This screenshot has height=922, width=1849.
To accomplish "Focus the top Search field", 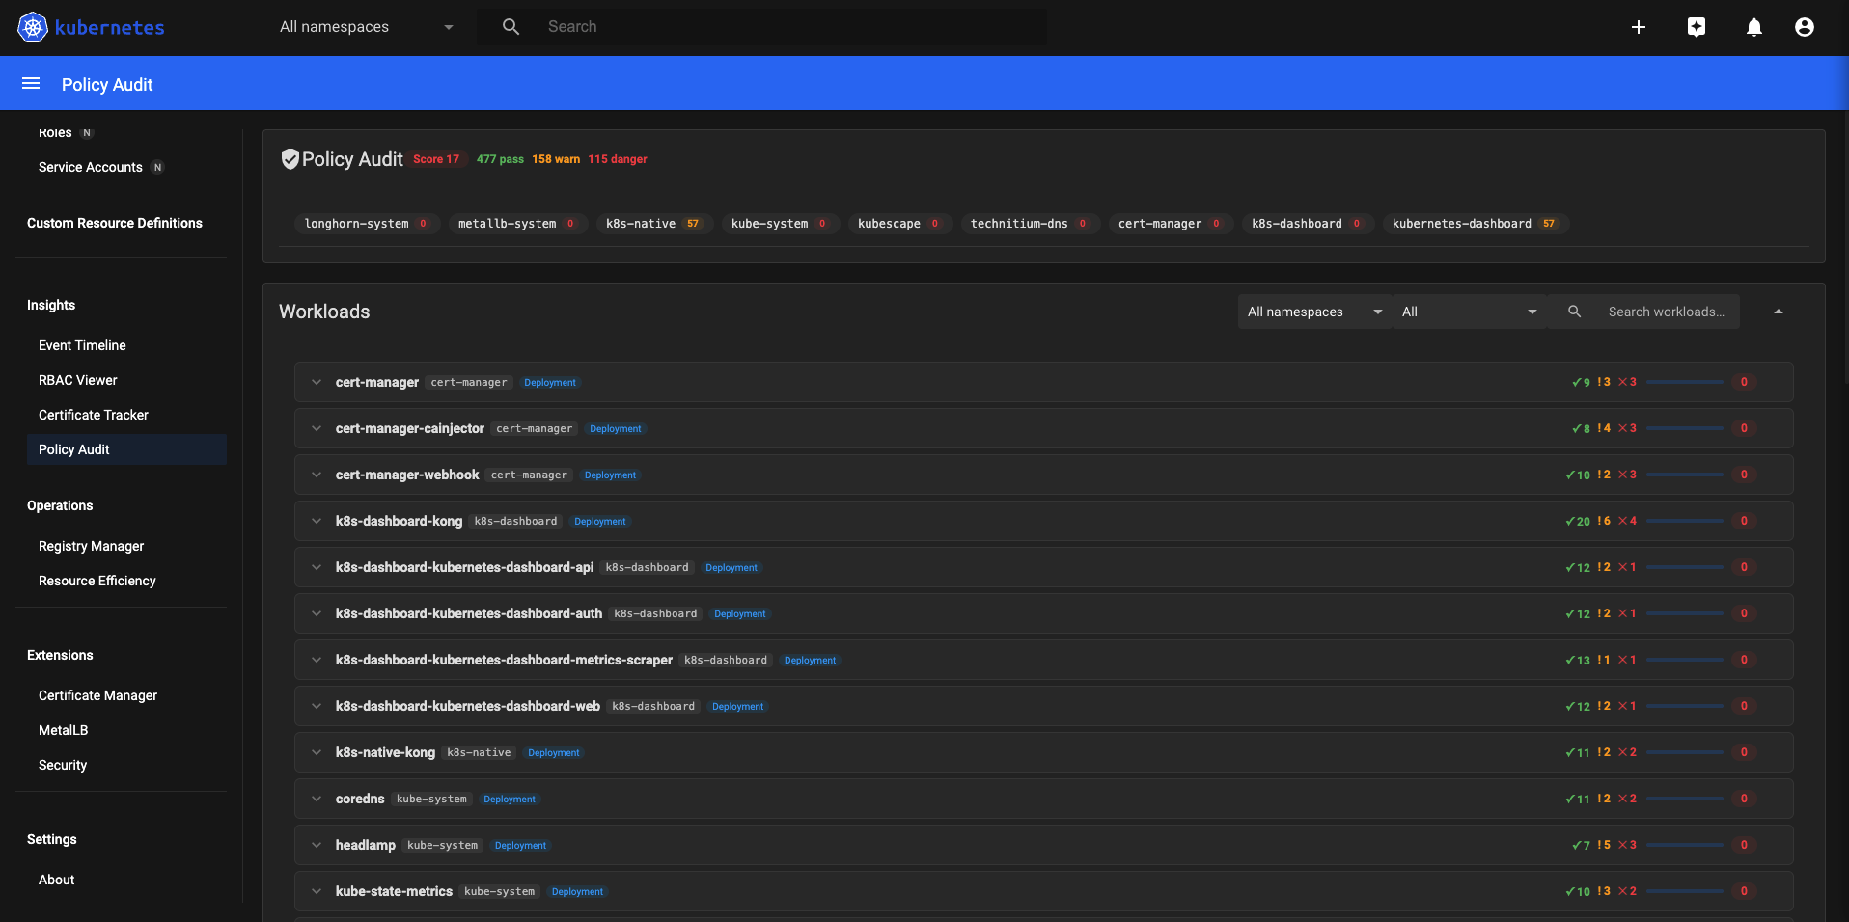I will point(760,27).
